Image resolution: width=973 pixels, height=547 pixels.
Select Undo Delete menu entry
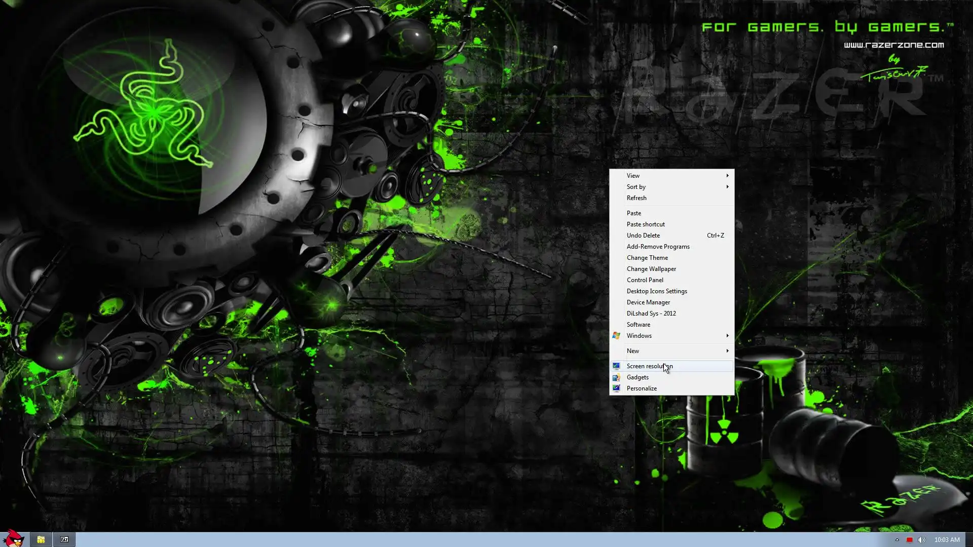pyautogui.click(x=643, y=236)
